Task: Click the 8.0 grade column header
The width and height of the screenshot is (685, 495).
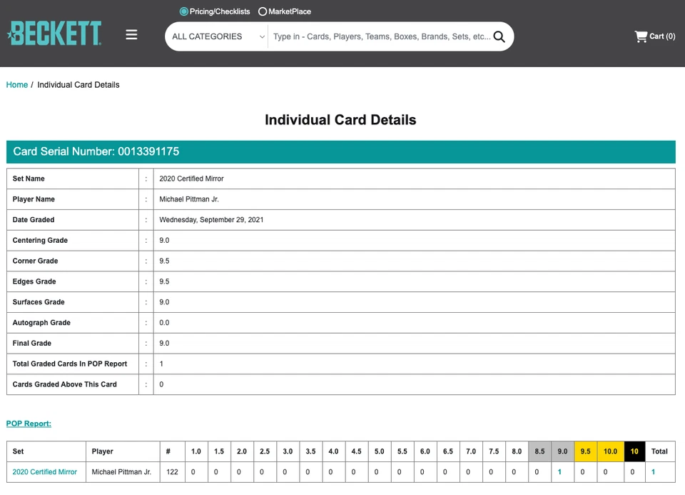Action: click(517, 451)
